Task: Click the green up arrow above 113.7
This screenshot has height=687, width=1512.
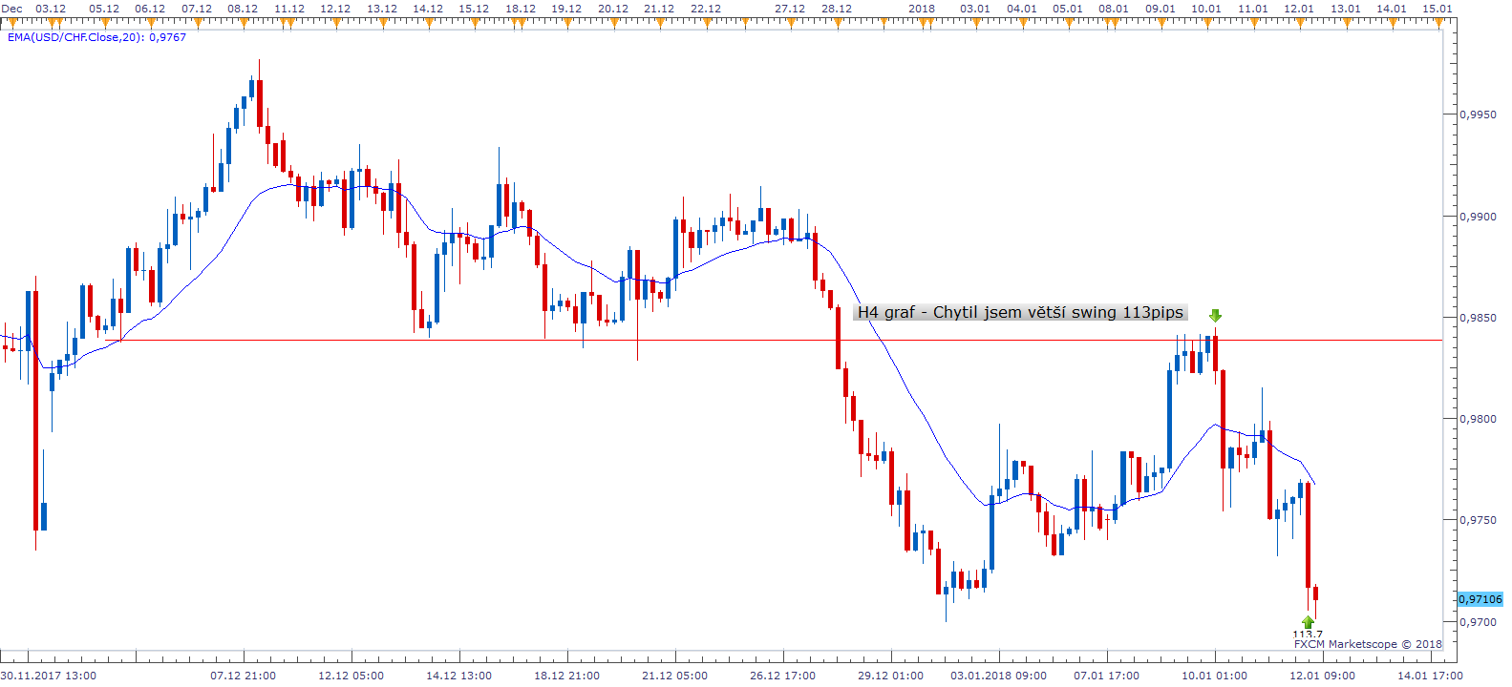Action: click(x=1308, y=622)
